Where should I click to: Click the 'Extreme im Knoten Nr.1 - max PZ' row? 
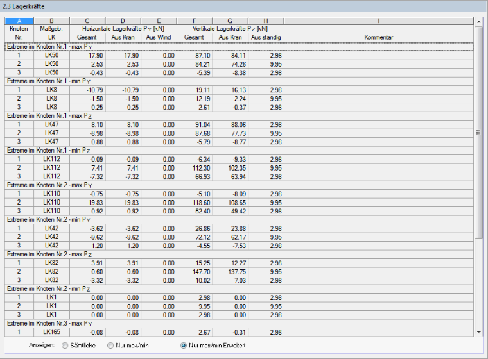pyautogui.click(x=239, y=115)
